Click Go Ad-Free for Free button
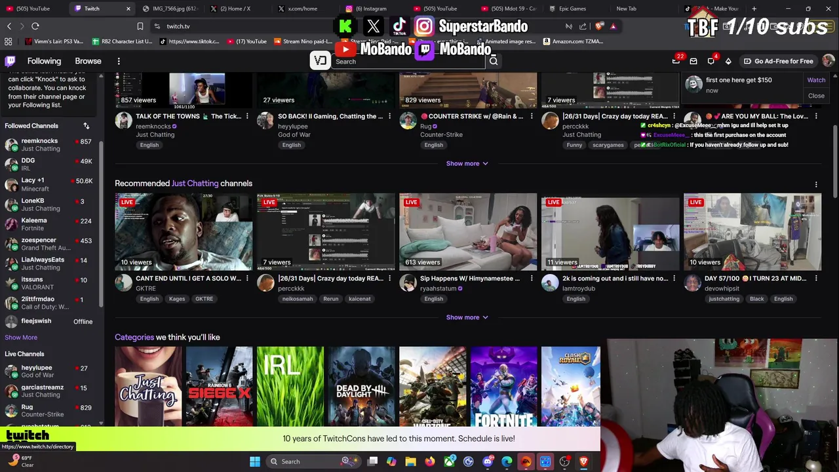 [x=779, y=61]
